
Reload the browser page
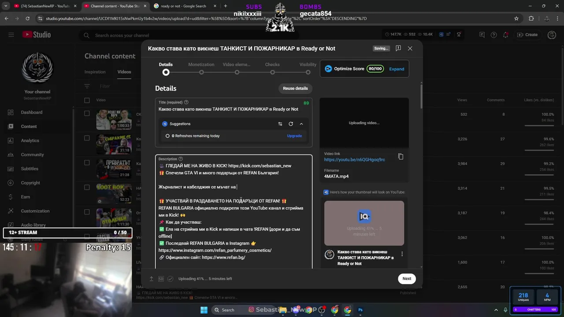[27, 18]
